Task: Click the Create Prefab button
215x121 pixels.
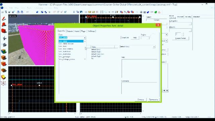Action: pos(180,38)
